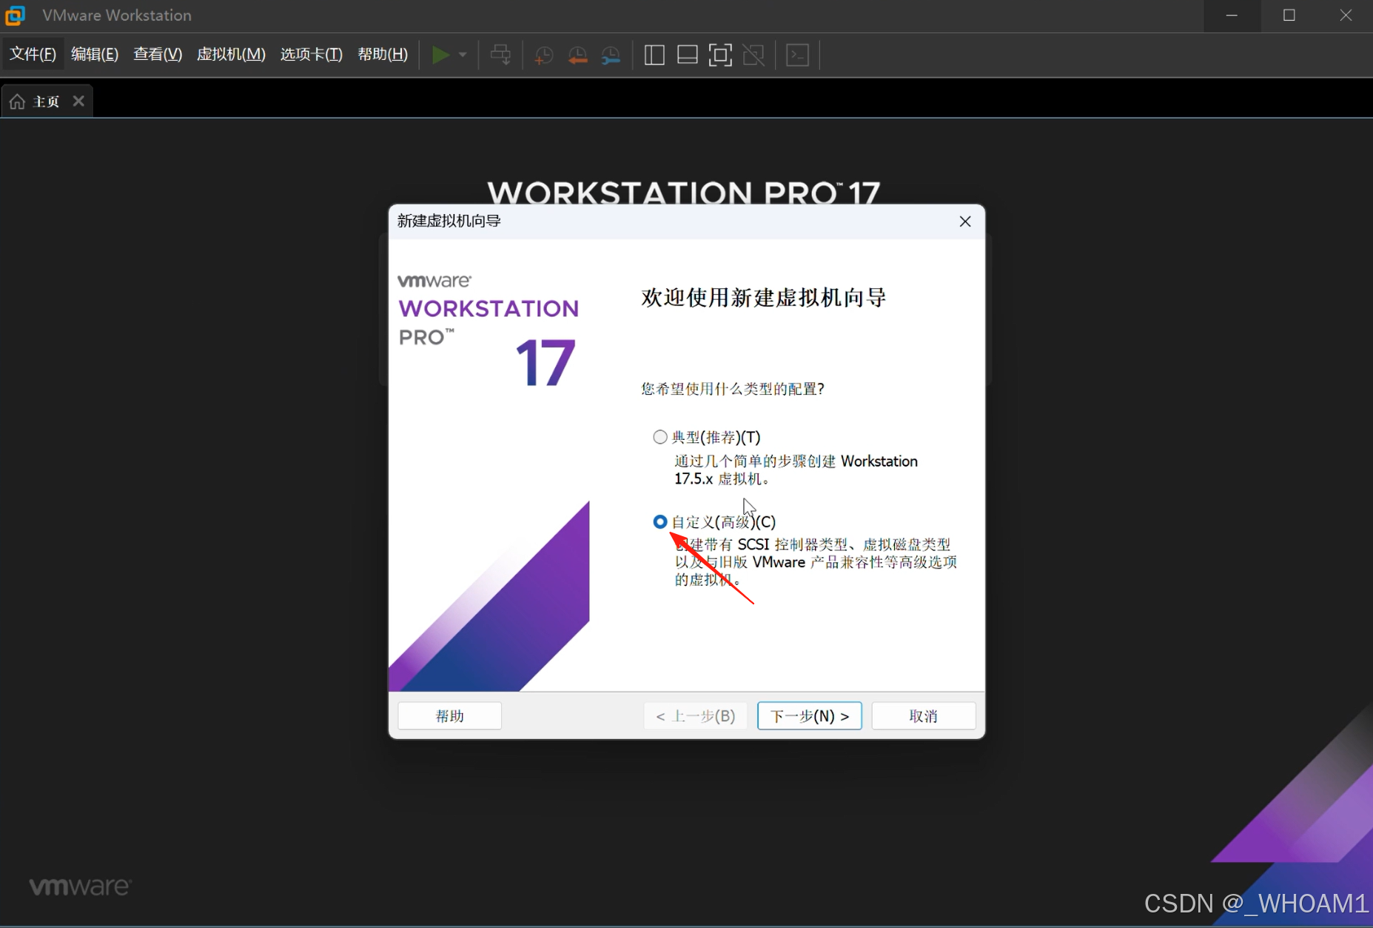1373x928 pixels.
Task: Click the 上一步(B) back button
Action: pyautogui.click(x=696, y=716)
